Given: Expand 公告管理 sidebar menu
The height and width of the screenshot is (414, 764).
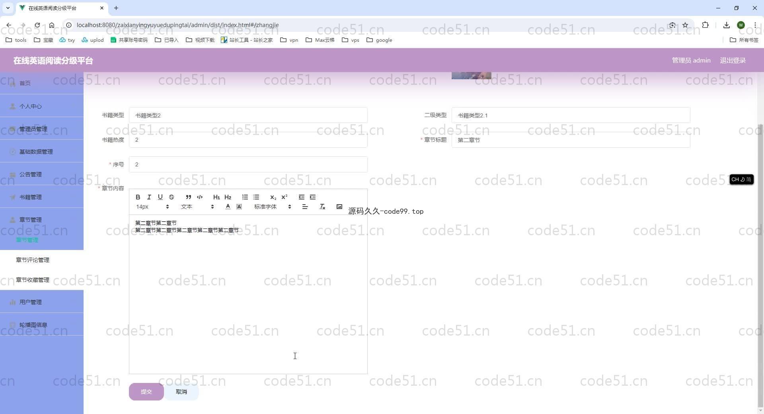Looking at the screenshot, I should tap(42, 174).
